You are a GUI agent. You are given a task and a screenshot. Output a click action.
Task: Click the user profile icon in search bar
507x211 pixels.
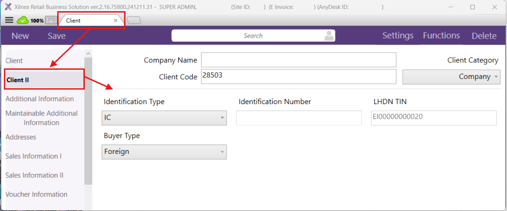pyautogui.click(x=329, y=36)
